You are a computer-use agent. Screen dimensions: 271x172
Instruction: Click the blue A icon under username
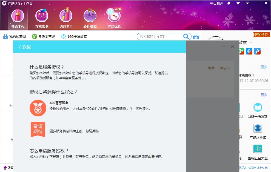[x=257, y=51]
